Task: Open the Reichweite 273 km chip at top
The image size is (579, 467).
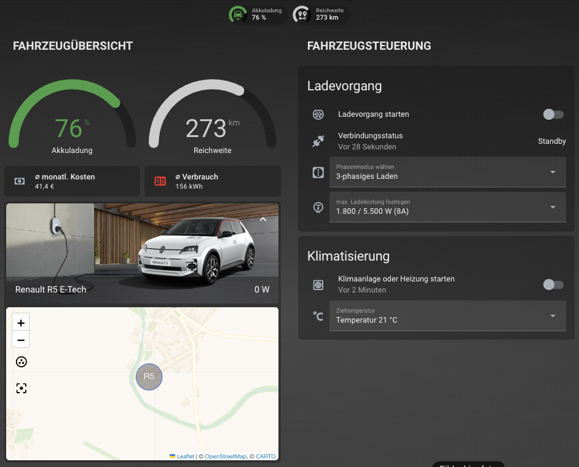Action: pyautogui.click(x=320, y=14)
